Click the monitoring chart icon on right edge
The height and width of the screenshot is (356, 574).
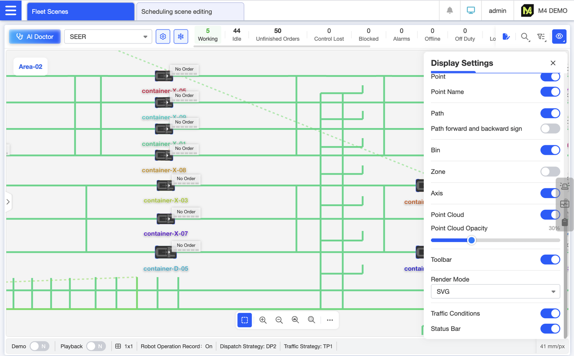[x=565, y=203]
